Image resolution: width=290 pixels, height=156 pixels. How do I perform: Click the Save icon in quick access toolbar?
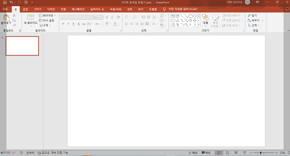5,3
